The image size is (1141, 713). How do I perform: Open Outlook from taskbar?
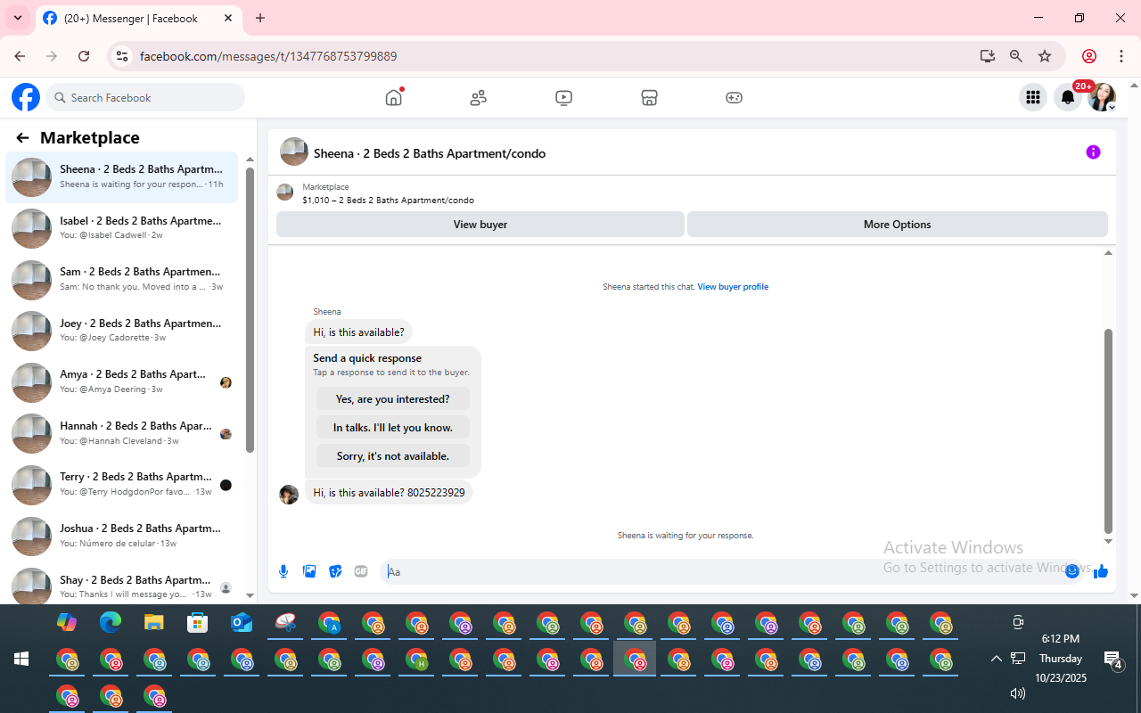[x=242, y=622]
